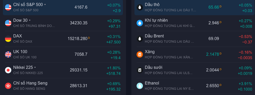This screenshot has height=95, width=255.
Task: Open the Chỉ số S&P 500 link
Action: pos(28,5)
